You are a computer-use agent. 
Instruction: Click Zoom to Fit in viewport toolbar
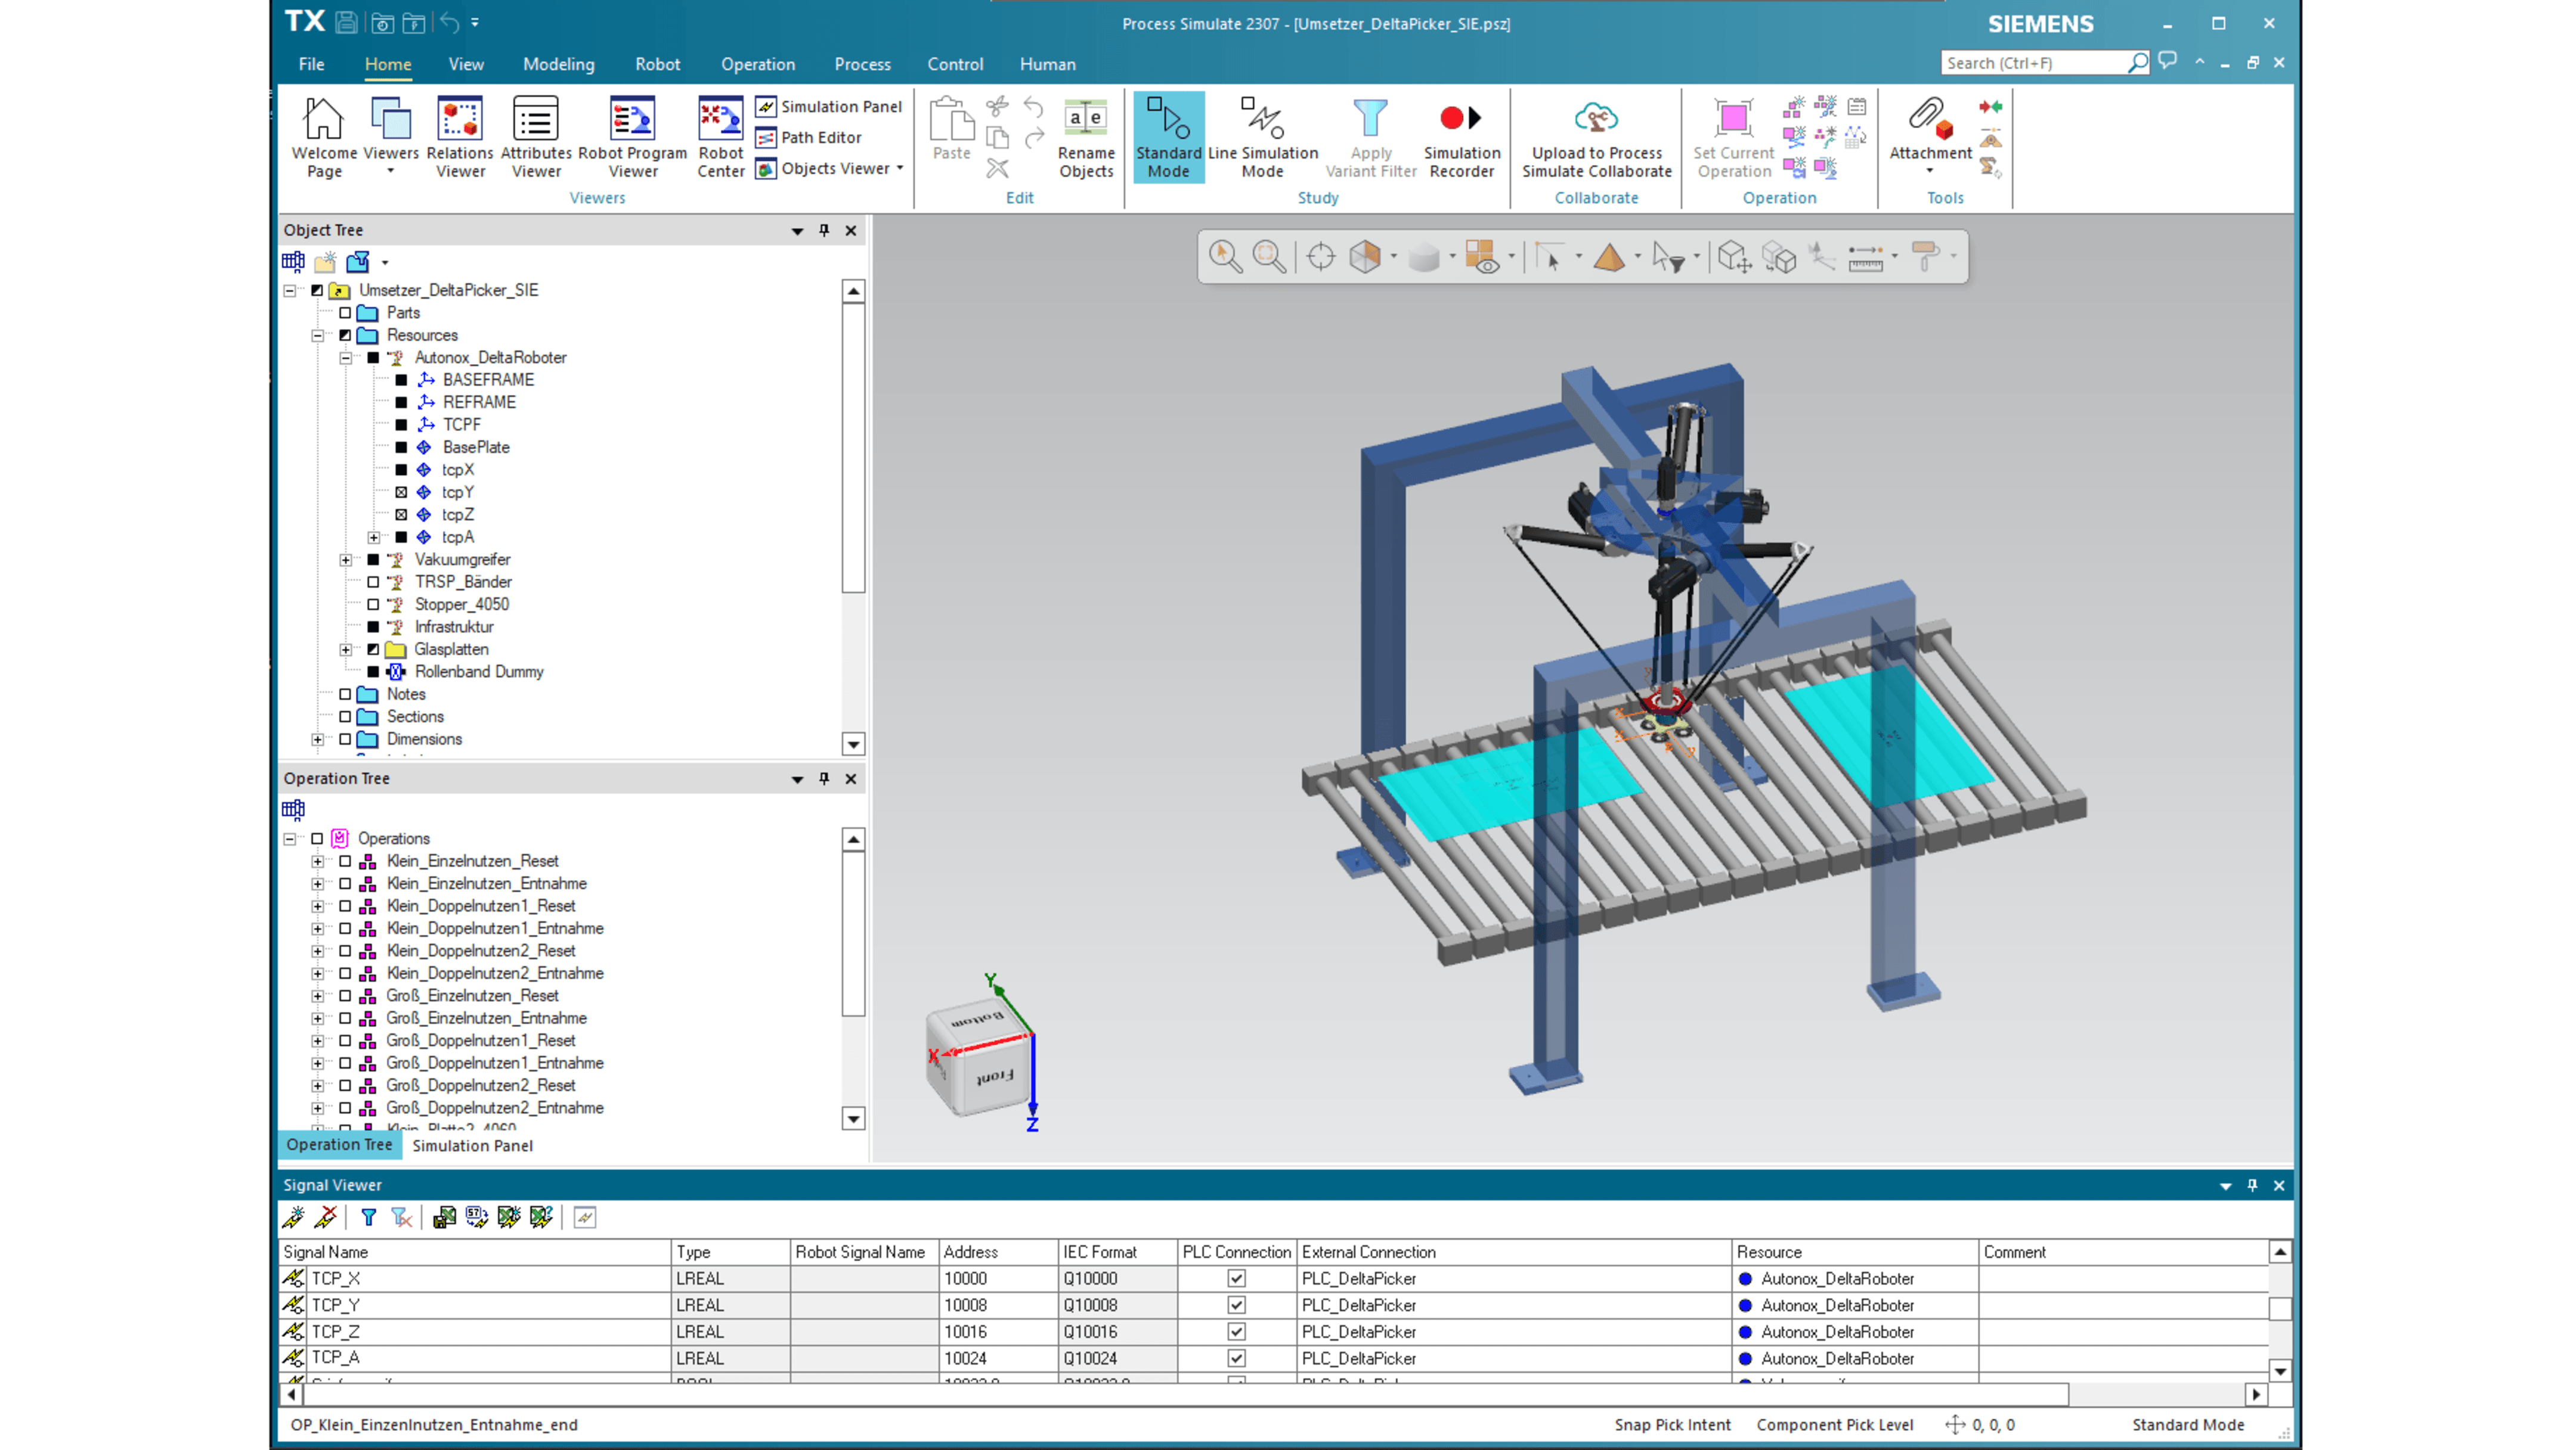1269,257
